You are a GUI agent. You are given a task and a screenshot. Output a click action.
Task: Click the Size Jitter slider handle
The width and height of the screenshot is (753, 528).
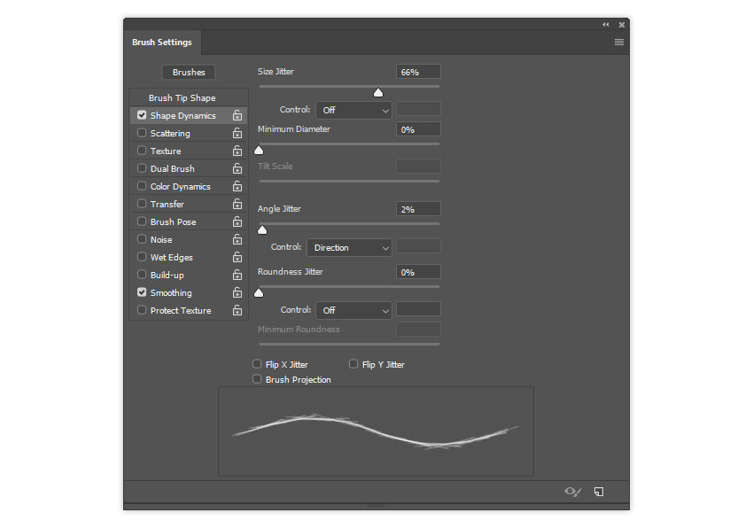point(378,93)
